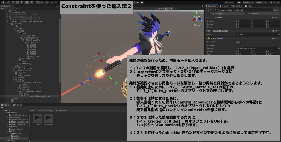Screen dimensions: 281x142
Task: Open Physic Material object picker
Action: 279,48
